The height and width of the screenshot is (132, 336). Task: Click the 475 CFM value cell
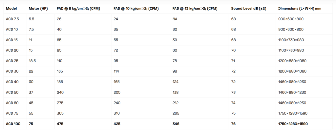pos(60,124)
